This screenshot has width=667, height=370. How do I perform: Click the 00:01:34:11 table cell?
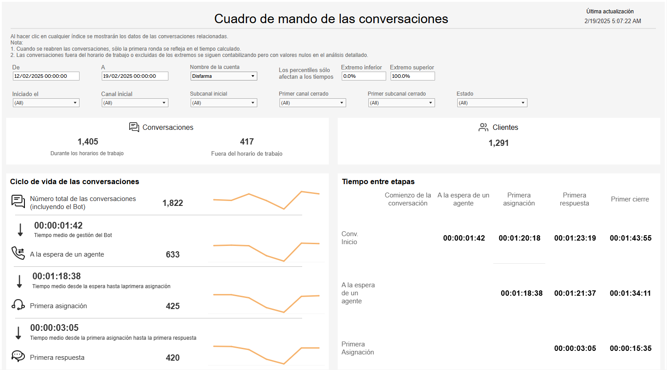click(x=630, y=294)
